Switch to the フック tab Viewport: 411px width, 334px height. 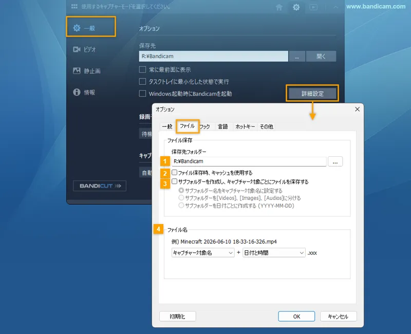coord(205,126)
